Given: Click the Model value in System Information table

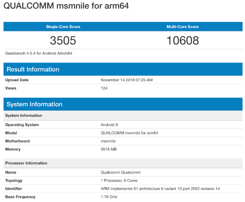Looking at the screenshot, I should click(x=130, y=133).
